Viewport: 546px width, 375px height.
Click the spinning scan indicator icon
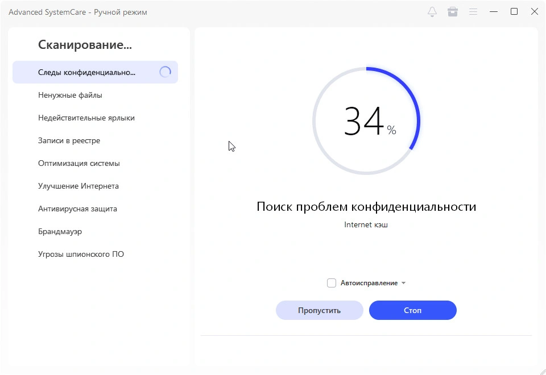tap(165, 72)
